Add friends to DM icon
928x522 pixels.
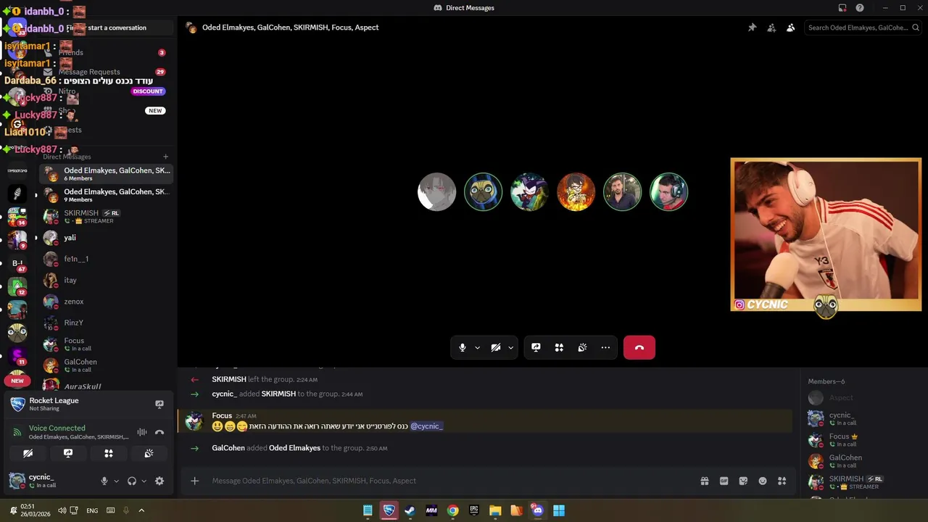(771, 28)
